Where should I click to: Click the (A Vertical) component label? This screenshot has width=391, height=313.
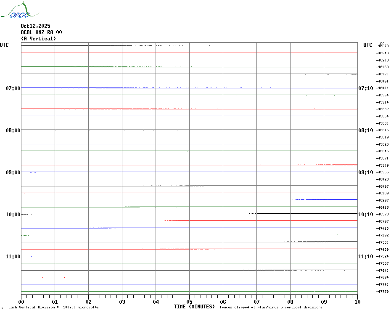[x=38, y=39]
